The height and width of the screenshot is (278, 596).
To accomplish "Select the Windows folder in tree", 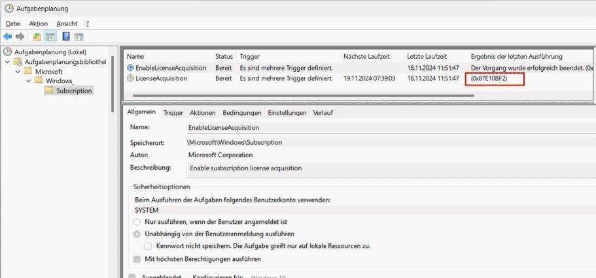I will click(x=59, y=81).
